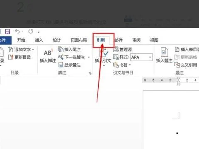Open 管理源 text button

(x=126, y=49)
